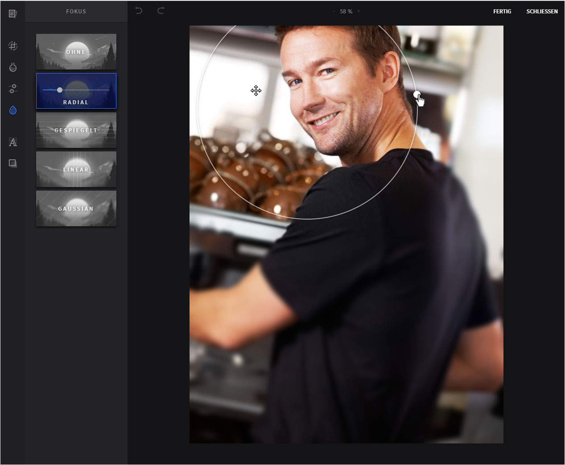The image size is (565, 465).
Task: Open the filters tool icon
Action: pos(13,67)
